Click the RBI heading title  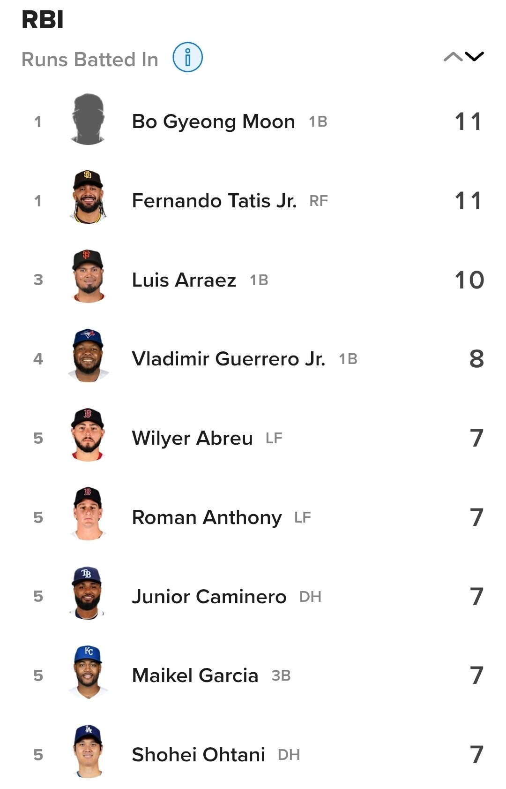pos(43,20)
